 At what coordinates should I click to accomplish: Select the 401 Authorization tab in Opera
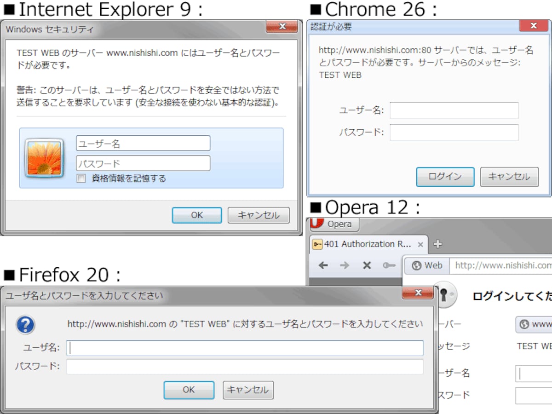tap(368, 244)
